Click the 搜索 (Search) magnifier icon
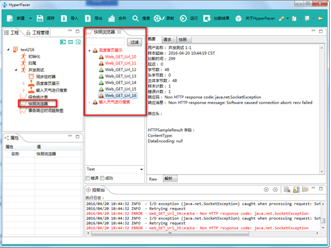Screen dimensions: 331x248 pyautogui.click(x=135, y=19)
